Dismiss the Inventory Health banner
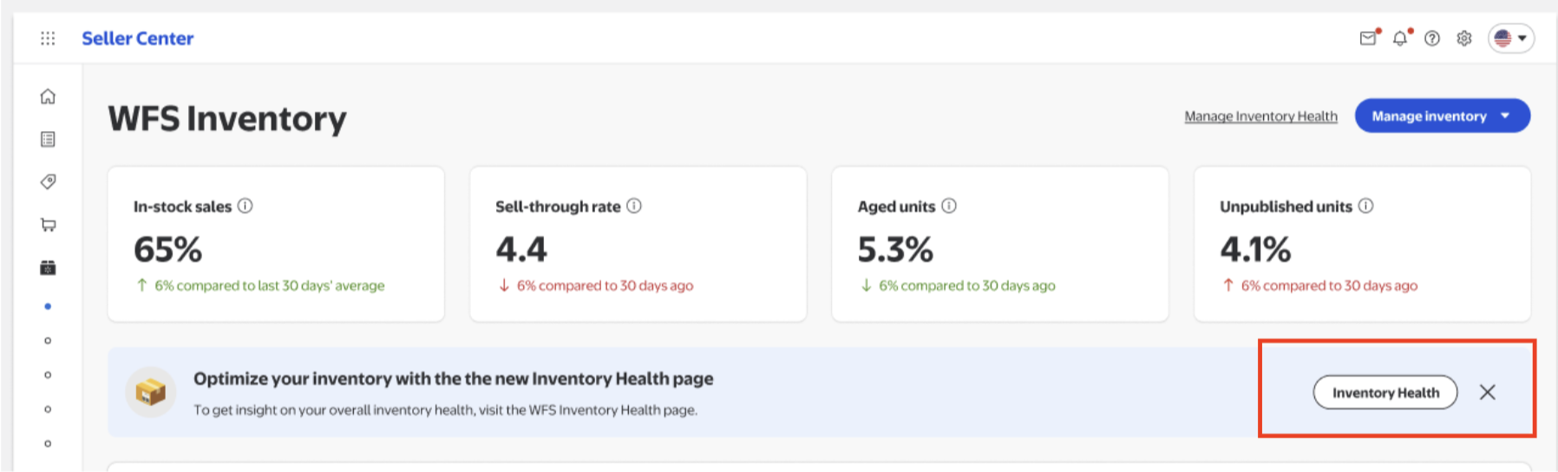Image resolution: width=1558 pixels, height=472 pixels. pos(1488,393)
